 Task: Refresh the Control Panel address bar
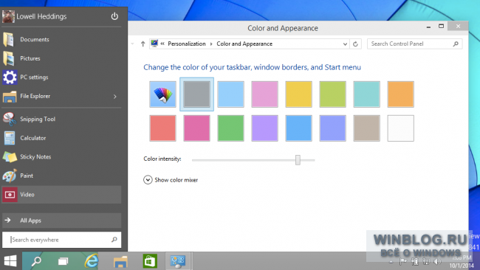tap(355, 44)
